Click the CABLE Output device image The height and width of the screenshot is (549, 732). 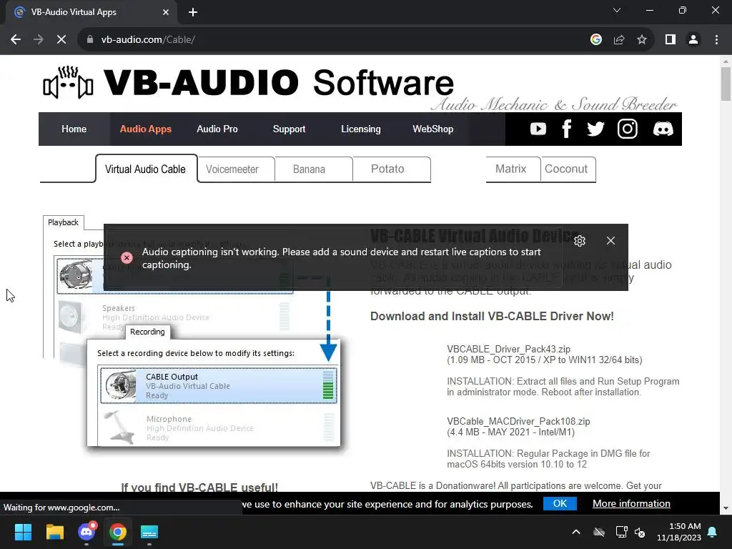click(x=120, y=385)
